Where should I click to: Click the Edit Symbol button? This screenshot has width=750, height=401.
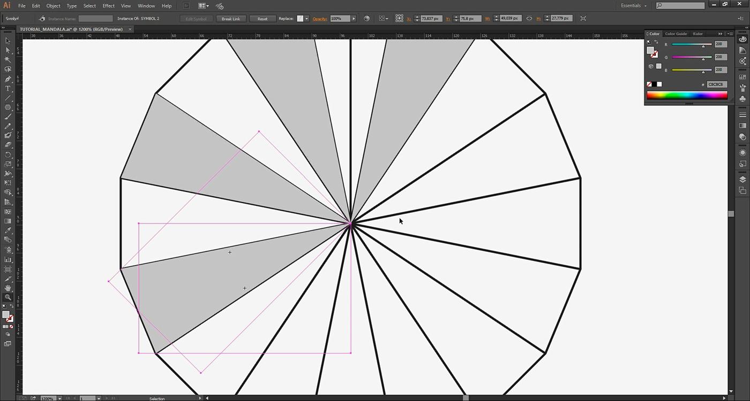click(x=196, y=19)
